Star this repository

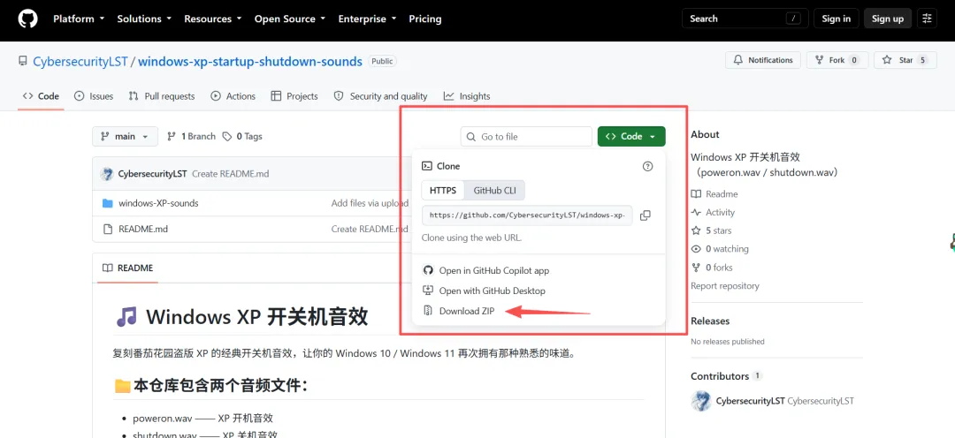tap(905, 60)
